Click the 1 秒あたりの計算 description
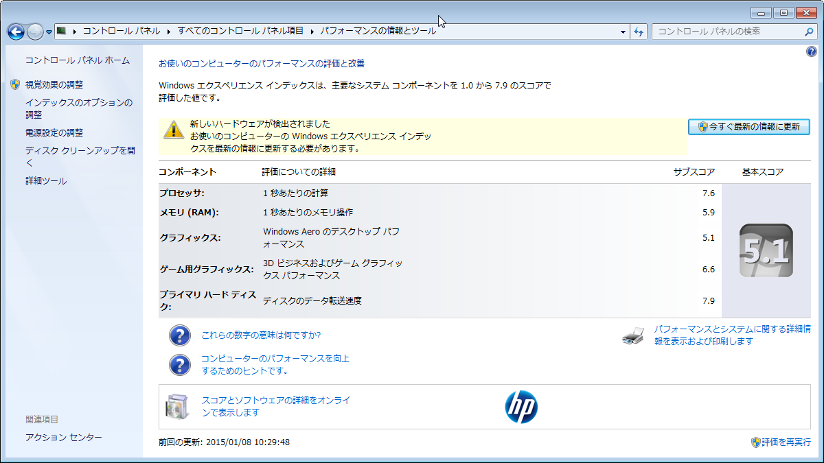 (295, 193)
